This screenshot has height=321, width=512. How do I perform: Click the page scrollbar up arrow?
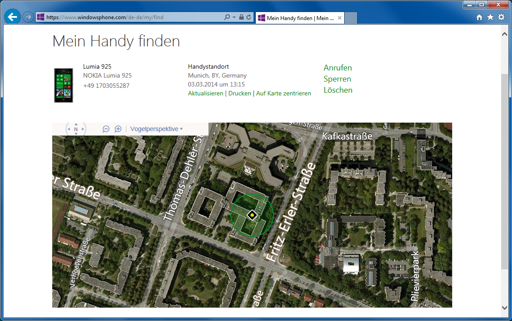pyautogui.click(x=504, y=34)
